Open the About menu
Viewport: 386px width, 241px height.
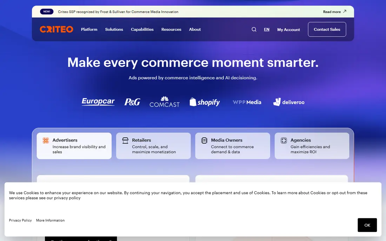click(x=195, y=29)
